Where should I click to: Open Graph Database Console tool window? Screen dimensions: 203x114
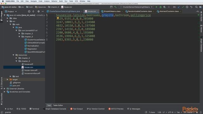pos(55,109)
